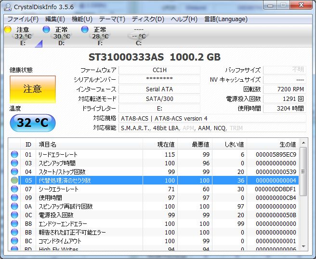Image resolution: width=316 pixels, height=259 pixels.
Task: Click status icon for 07 シークエラーレート
Action: click(14, 189)
